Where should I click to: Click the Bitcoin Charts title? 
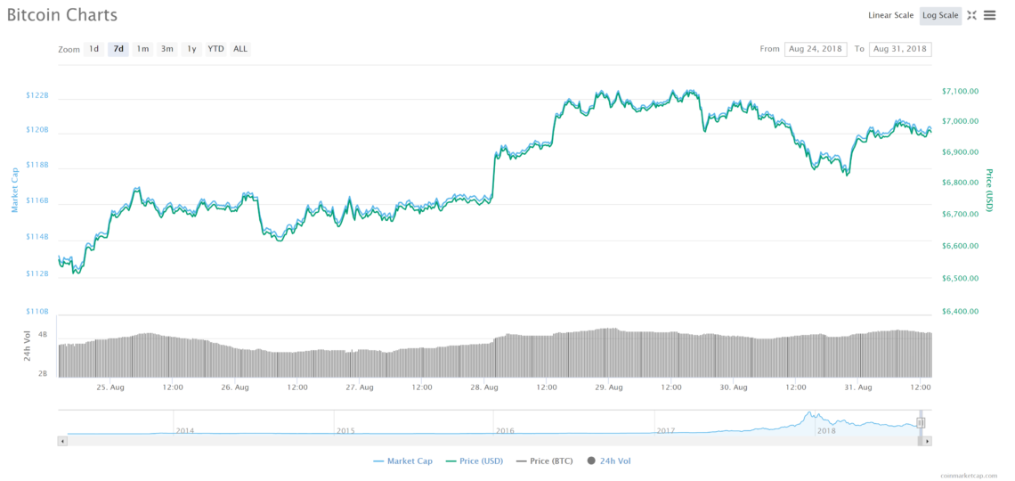(62, 14)
